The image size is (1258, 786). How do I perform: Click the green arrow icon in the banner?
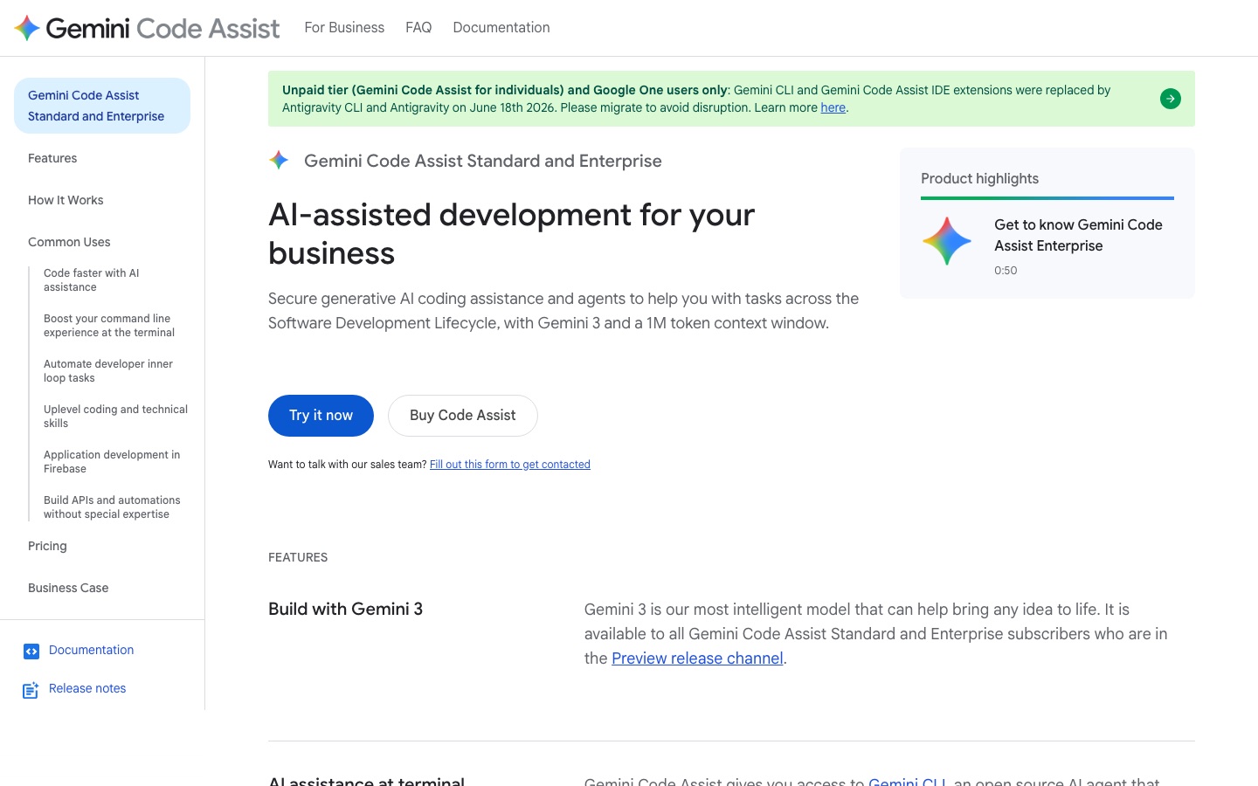(x=1171, y=99)
